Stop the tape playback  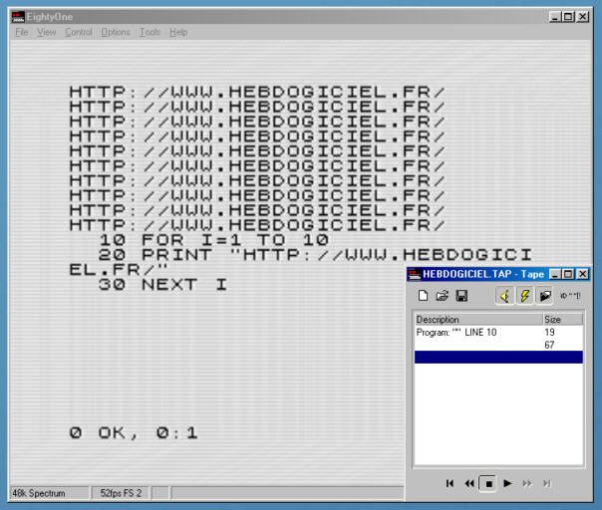click(488, 483)
